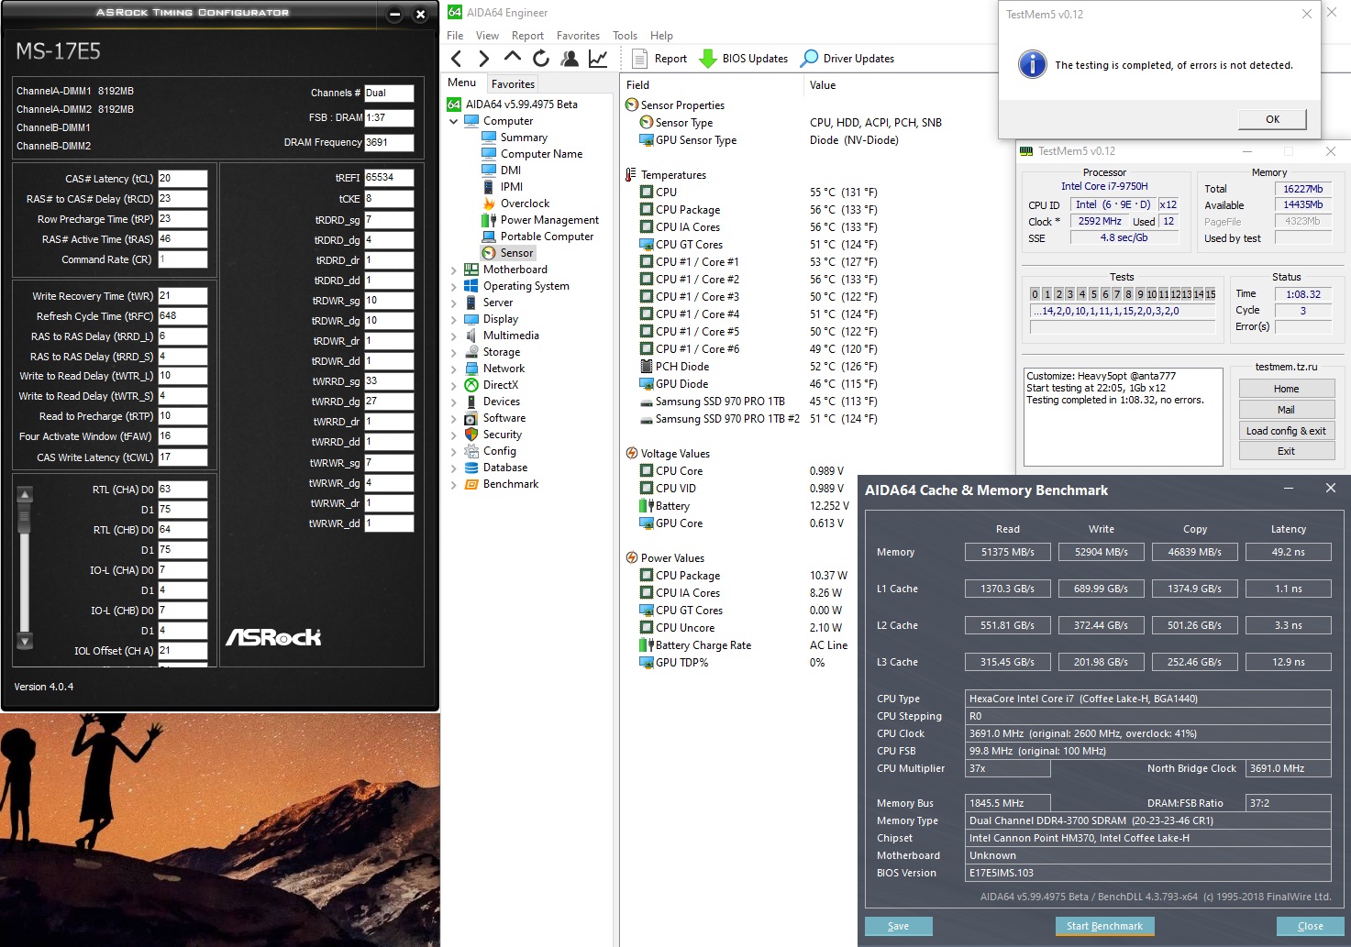1351x947 pixels.
Task: Click the forward arrow in AIDA64 toolbar
Action: click(x=484, y=59)
